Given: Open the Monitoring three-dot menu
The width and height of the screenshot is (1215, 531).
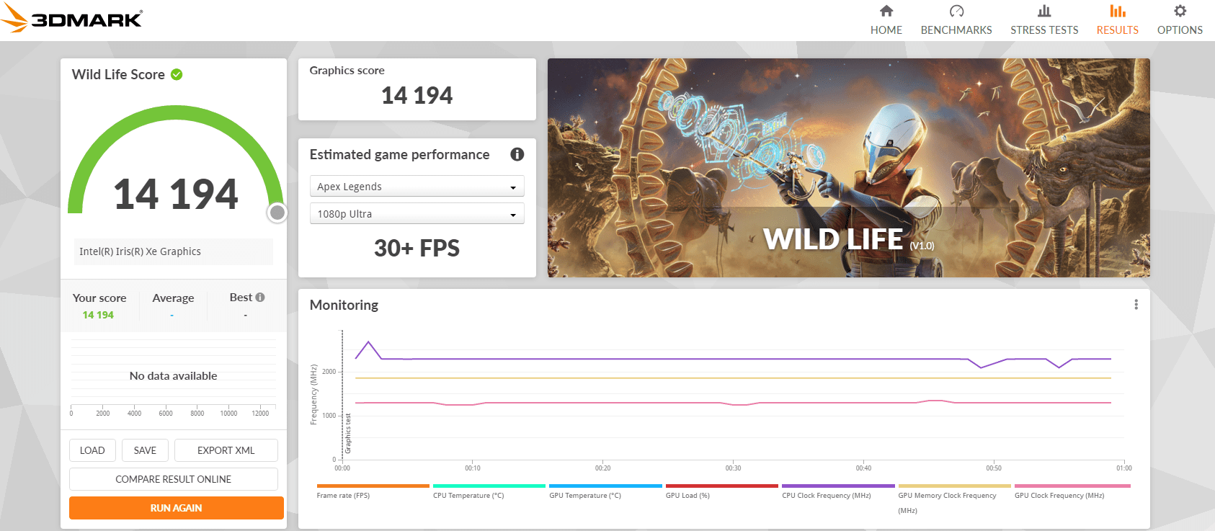Looking at the screenshot, I should [1136, 305].
